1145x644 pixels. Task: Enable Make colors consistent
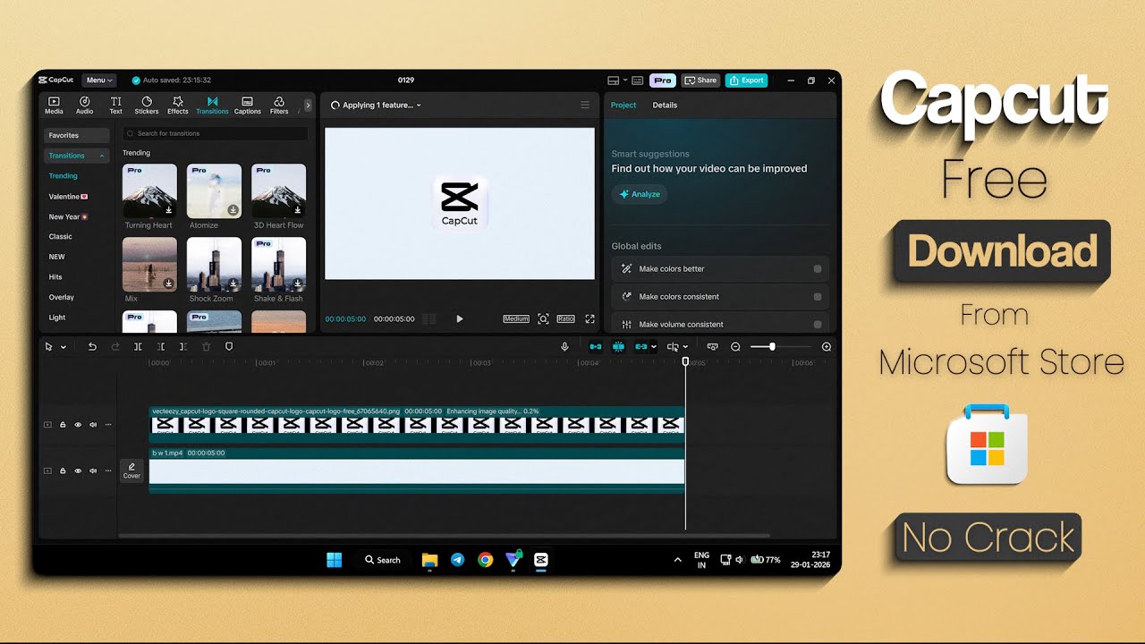818,297
